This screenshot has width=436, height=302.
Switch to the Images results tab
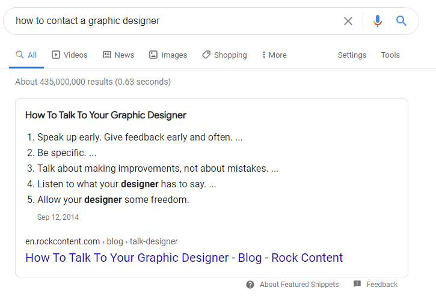[168, 55]
